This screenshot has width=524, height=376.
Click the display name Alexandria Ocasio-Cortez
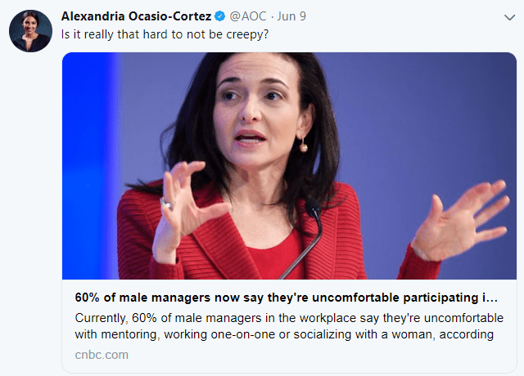136,16
